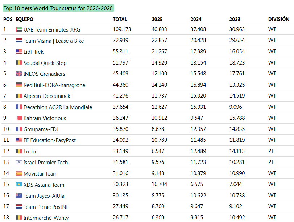The image size is (294, 222).
Task: Click the EQUIPO column header
Action: click(x=25, y=19)
